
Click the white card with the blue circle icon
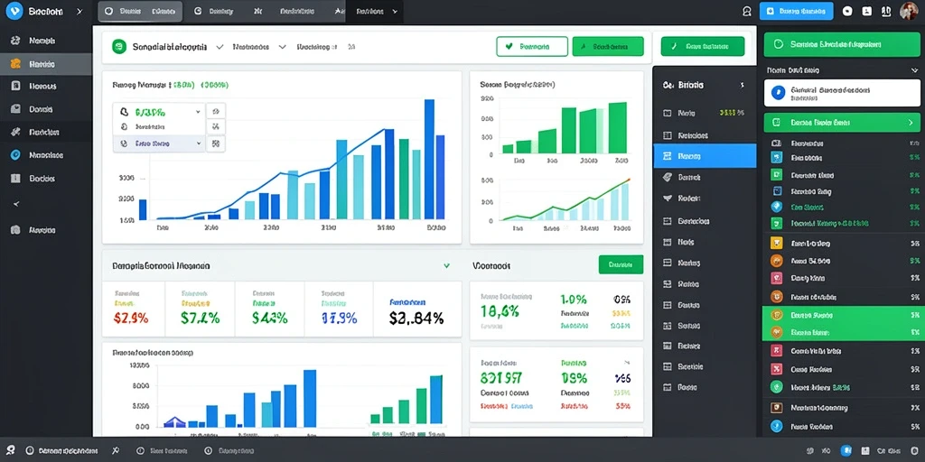(842, 93)
